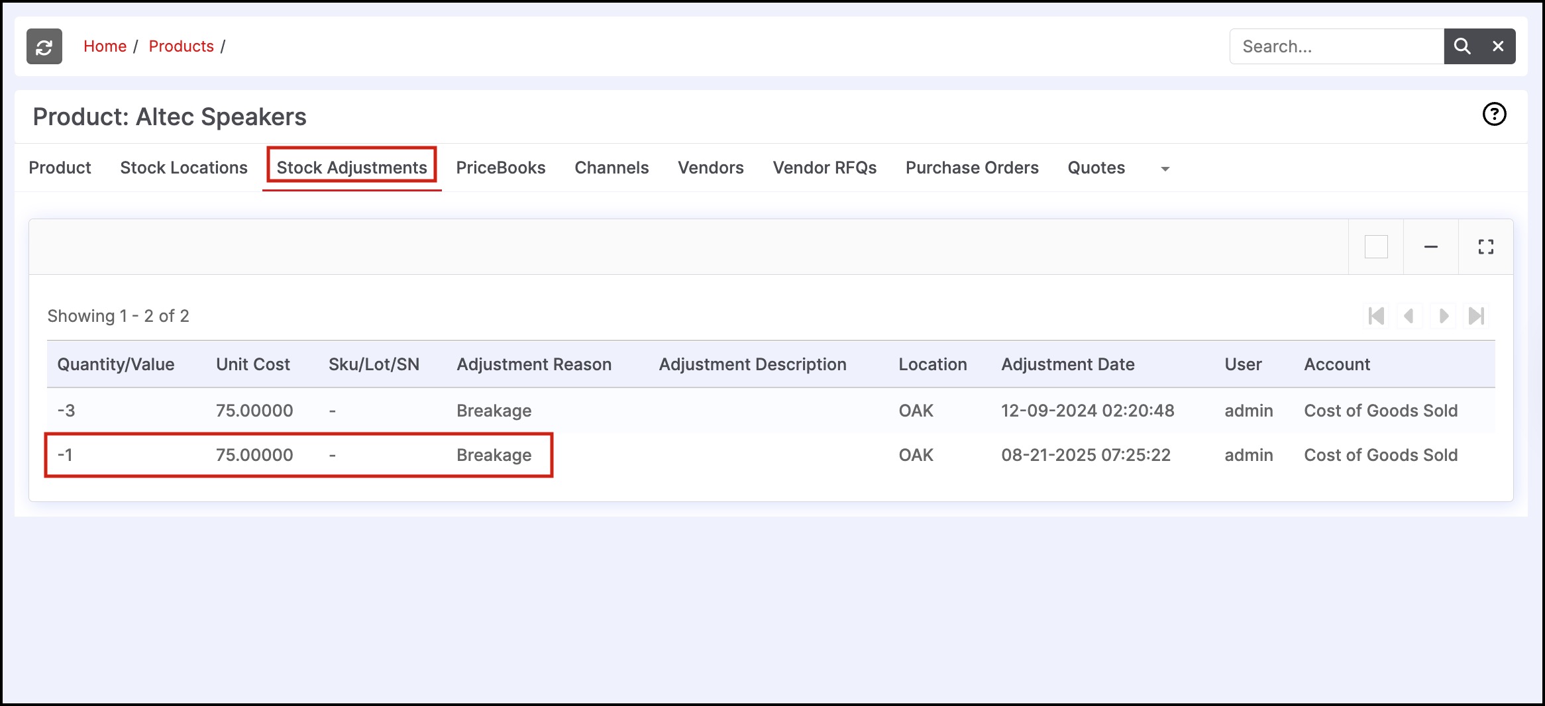Sort by Quantity/Value column header

pyautogui.click(x=116, y=364)
